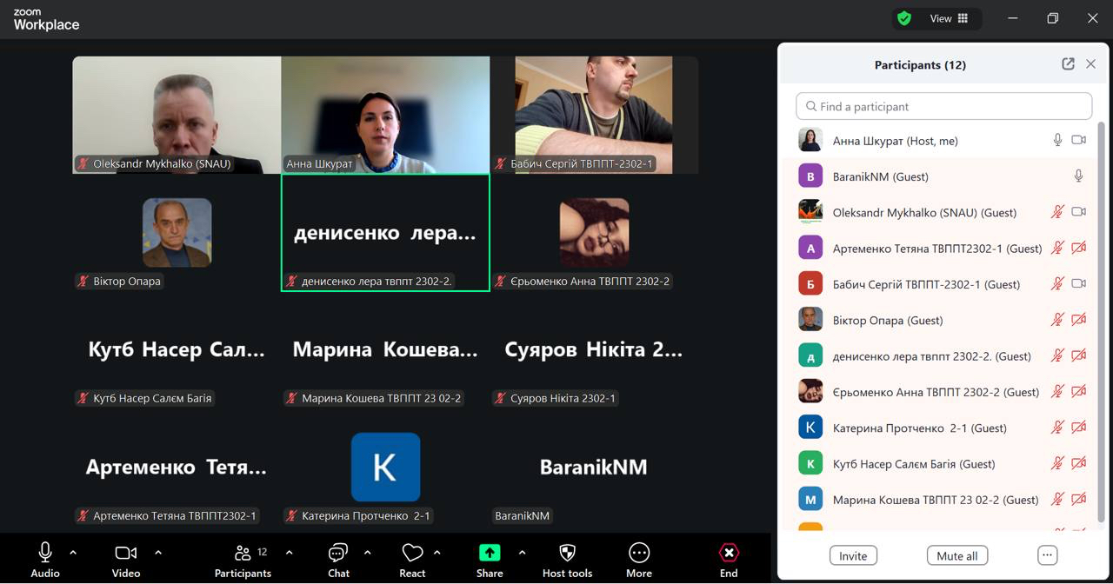The width and height of the screenshot is (1113, 584).
Task: Toggle microphone for BaranikNM in participant list
Action: 1078,176
